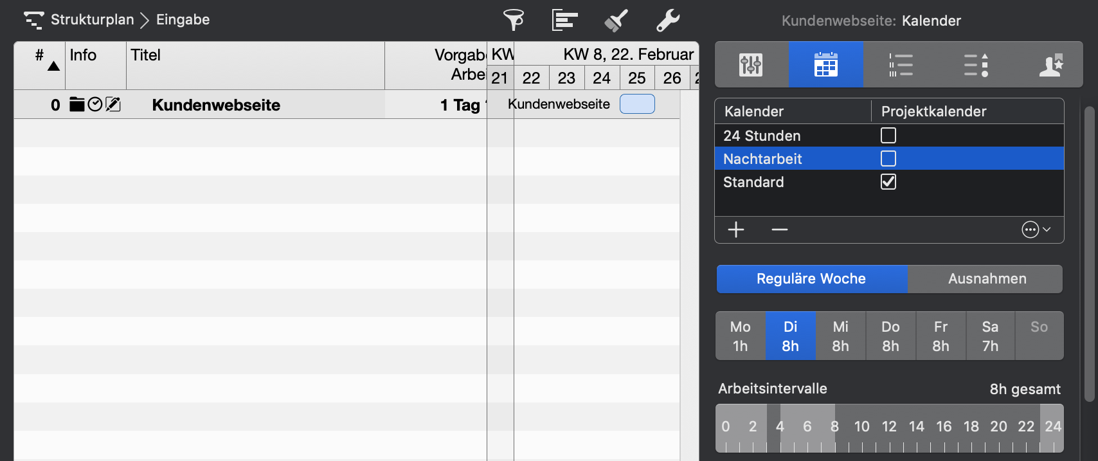Open the Eingabe breadcrumb dropdown
The width and height of the screenshot is (1098, 461).
coord(183,20)
